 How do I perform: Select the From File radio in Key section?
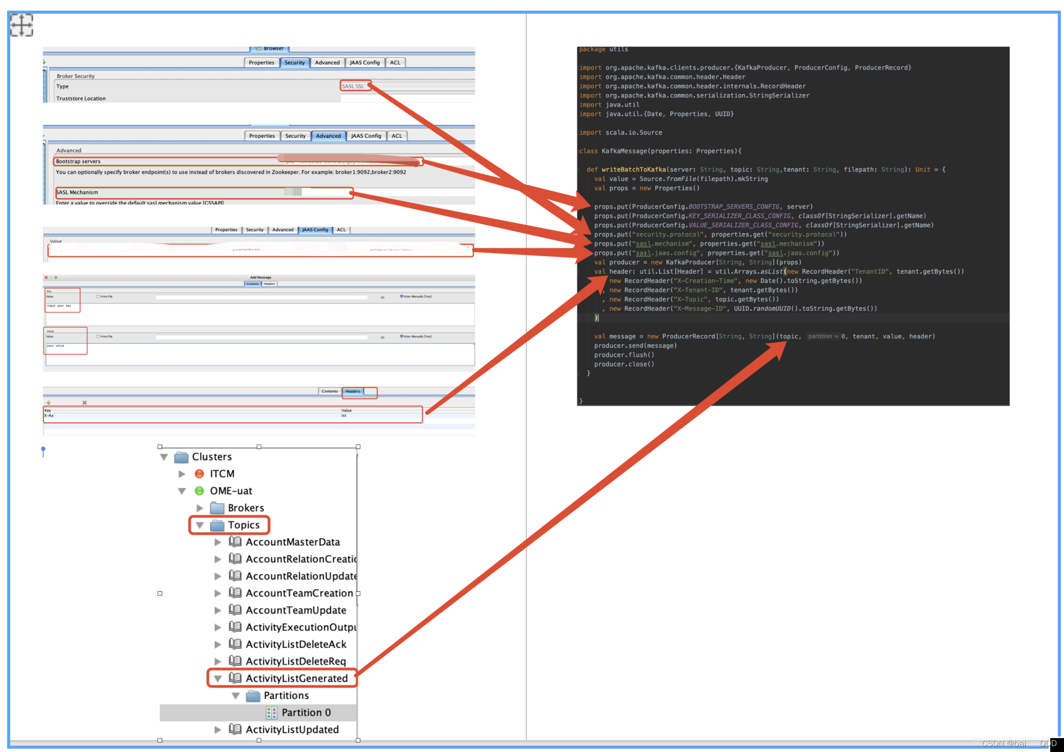tap(98, 296)
